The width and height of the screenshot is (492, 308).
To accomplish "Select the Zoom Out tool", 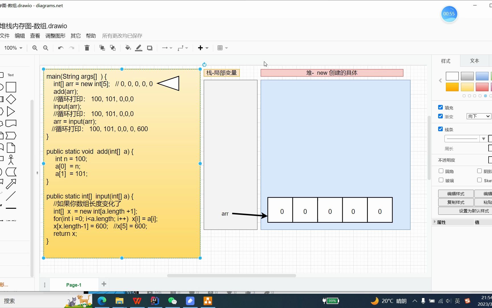I will tap(46, 48).
